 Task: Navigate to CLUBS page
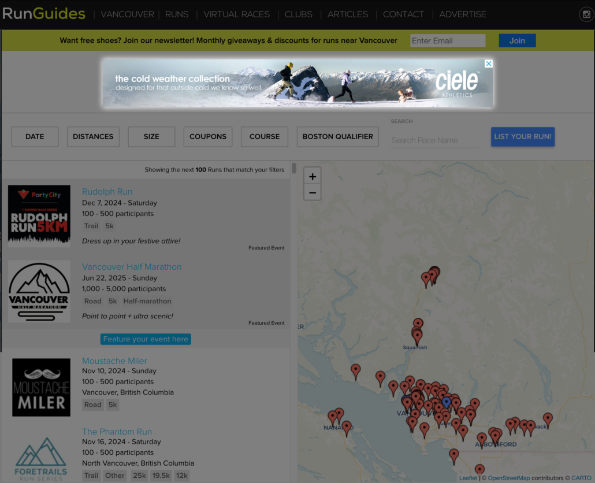pos(298,14)
